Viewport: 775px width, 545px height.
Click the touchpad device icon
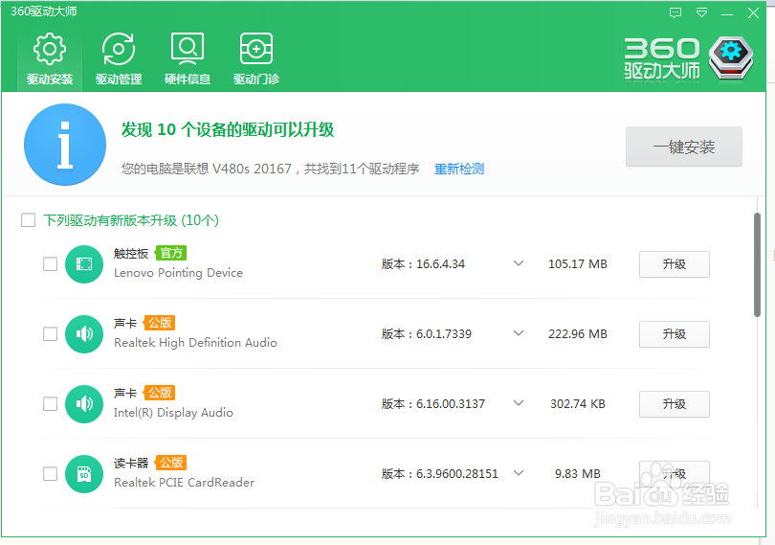(x=84, y=264)
